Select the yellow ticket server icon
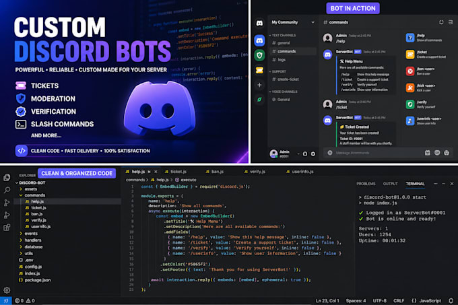Screen dimensions: 458x305 coord(259,70)
